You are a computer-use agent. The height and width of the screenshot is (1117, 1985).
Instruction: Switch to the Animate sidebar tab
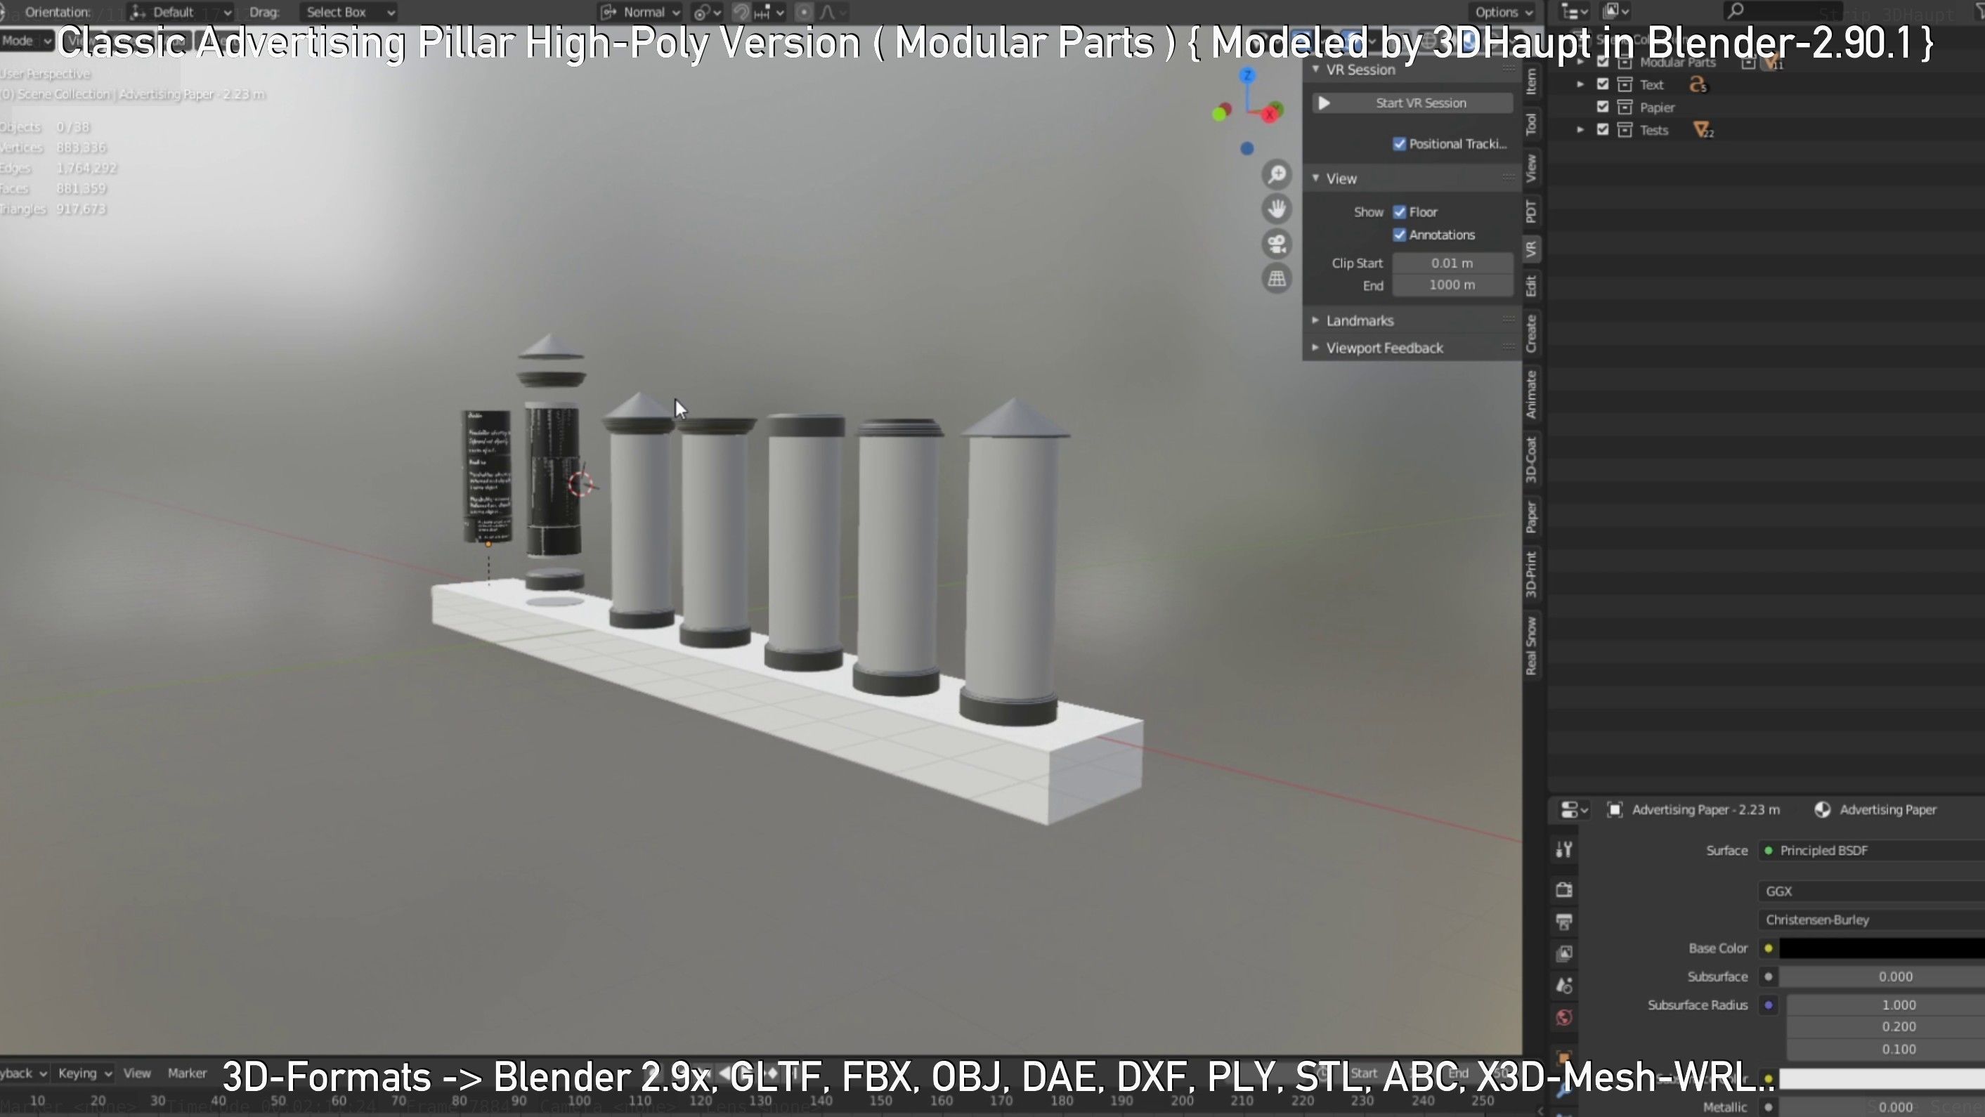click(x=1531, y=394)
